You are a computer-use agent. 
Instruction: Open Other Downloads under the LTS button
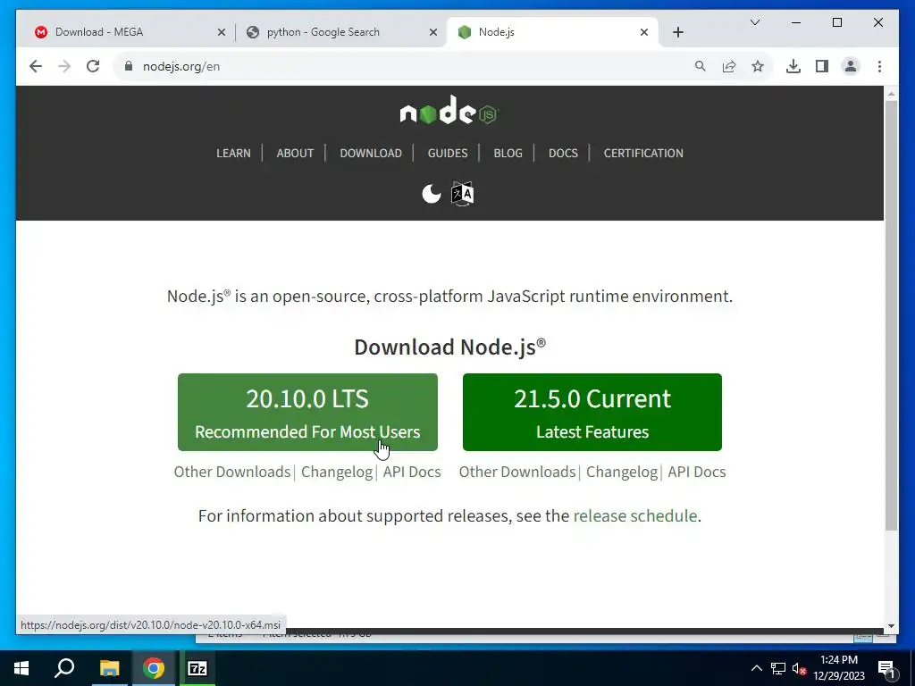(x=232, y=472)
